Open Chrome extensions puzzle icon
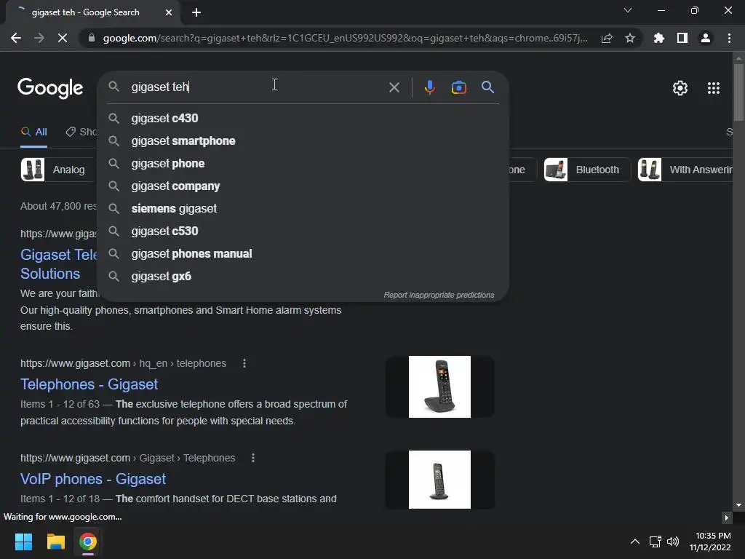The height and width of the screenshot is (559, 745). [x=659, y=38]
